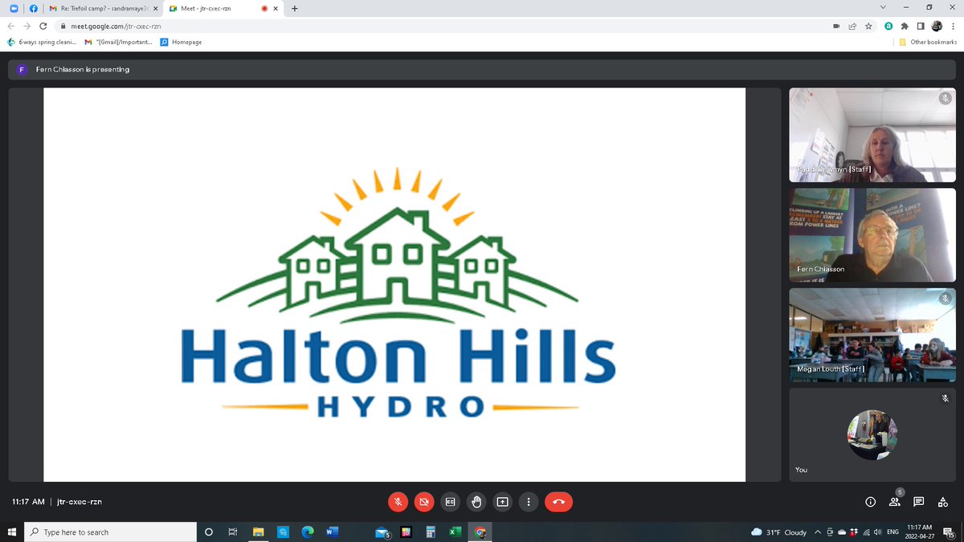Screen dimensions: 964x542
Task: Click the Halton Hills Hydro presentation
Action: pos(394,285)
